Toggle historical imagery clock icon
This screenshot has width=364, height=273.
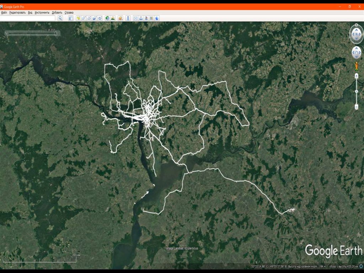(107, 18)
